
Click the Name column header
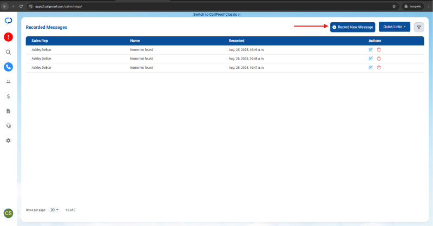tap(135, 41)
